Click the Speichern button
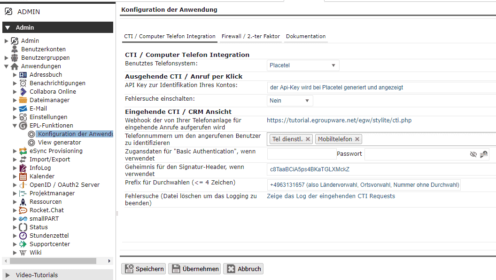The width and height of the screenshot is (496, 280). (x=144, y=269)
